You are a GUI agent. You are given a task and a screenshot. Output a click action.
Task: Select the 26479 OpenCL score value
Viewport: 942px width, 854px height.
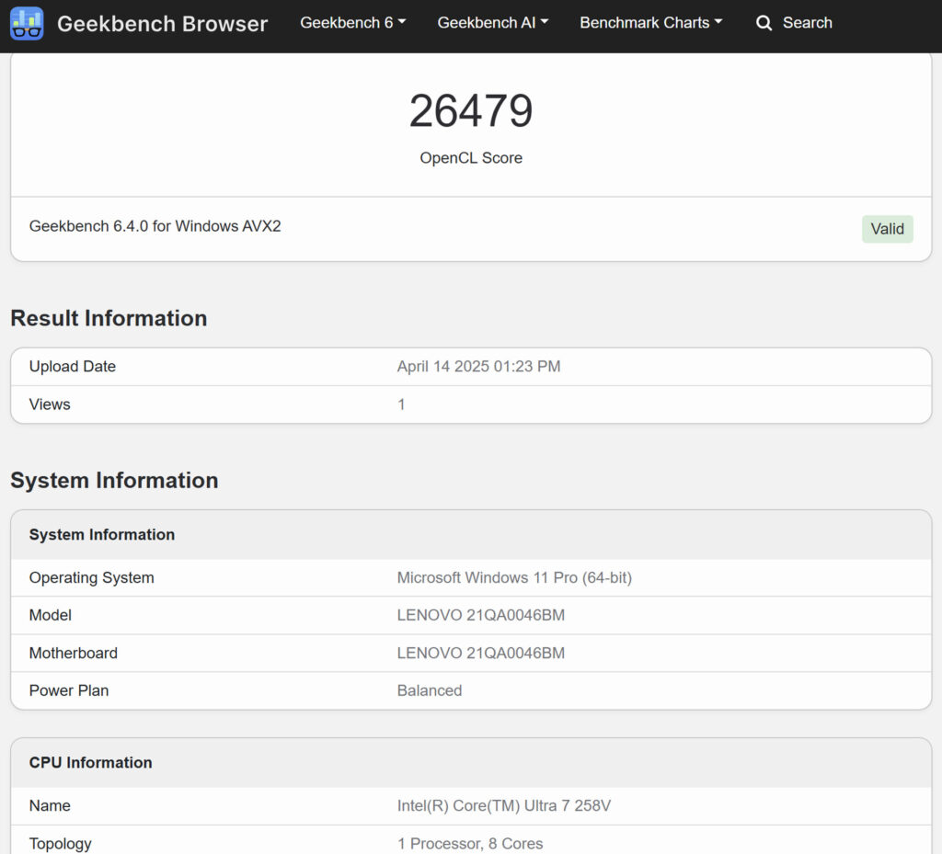tap(471, 111)
